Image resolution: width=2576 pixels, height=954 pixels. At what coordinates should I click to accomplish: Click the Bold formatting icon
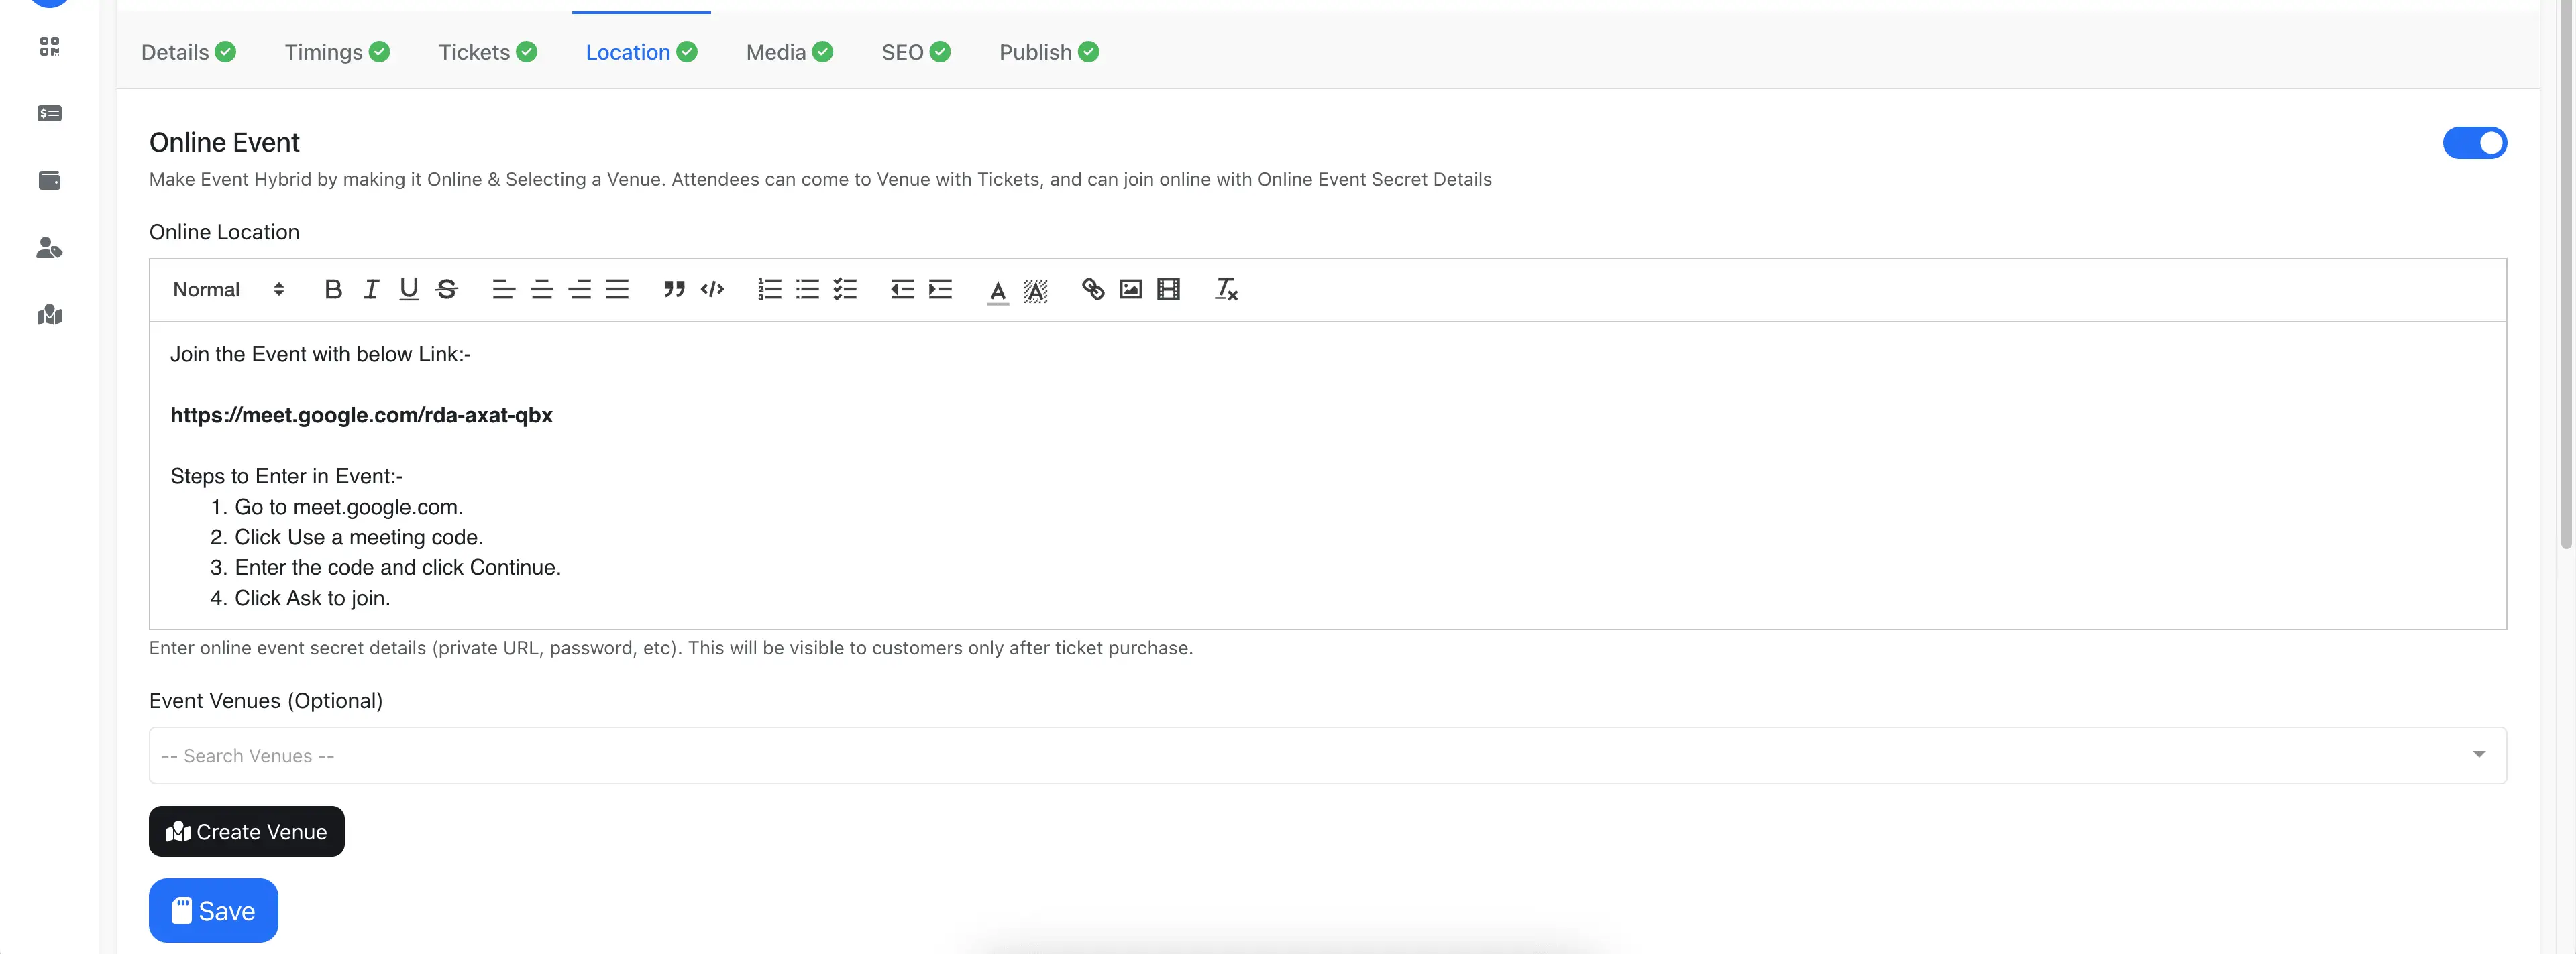(x=333, y=290)
